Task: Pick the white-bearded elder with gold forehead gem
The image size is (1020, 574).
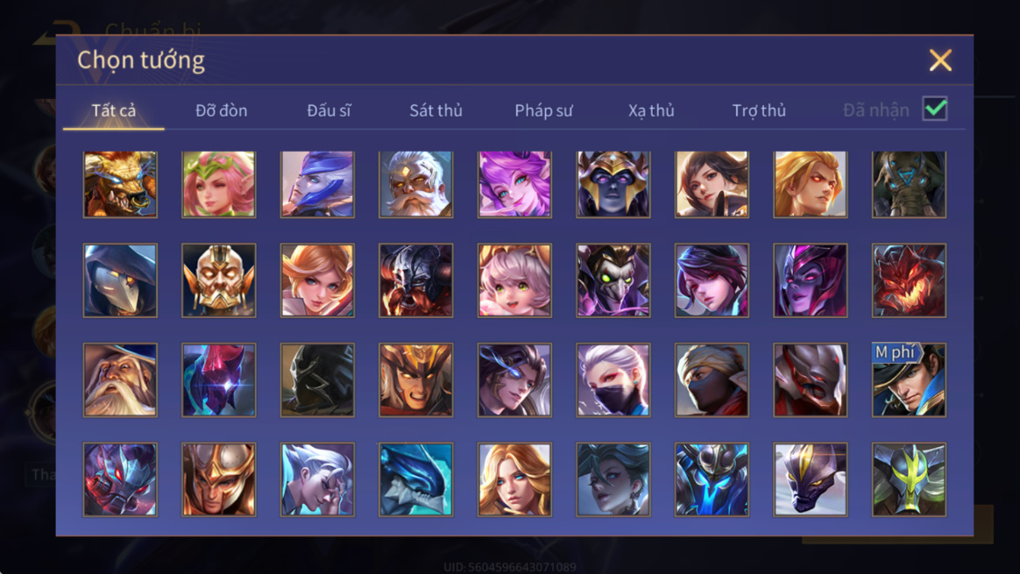Action: coord(415,184)
